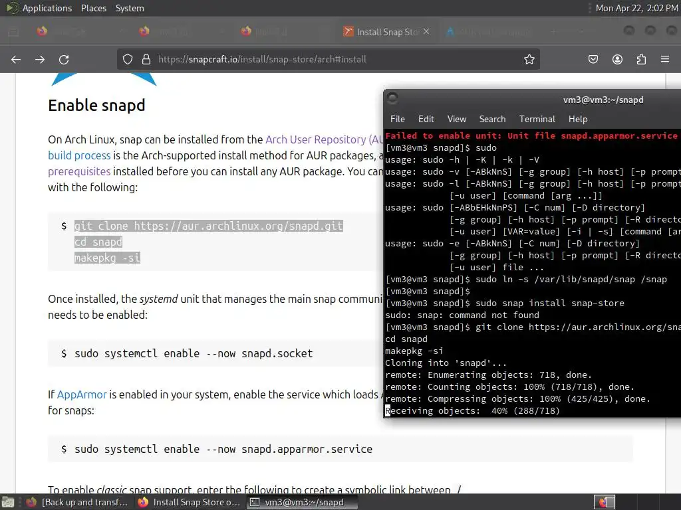Go back in browser history
This screenshot has height=510, width=681.
click(16, 59)
